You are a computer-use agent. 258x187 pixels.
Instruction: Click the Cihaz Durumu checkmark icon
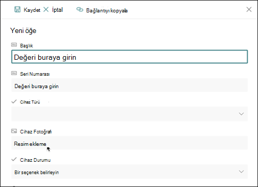pos(14,159)
